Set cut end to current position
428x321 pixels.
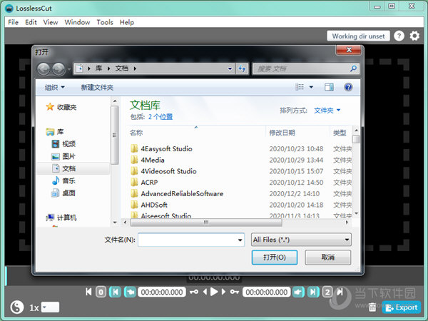[x=313, y=292]
